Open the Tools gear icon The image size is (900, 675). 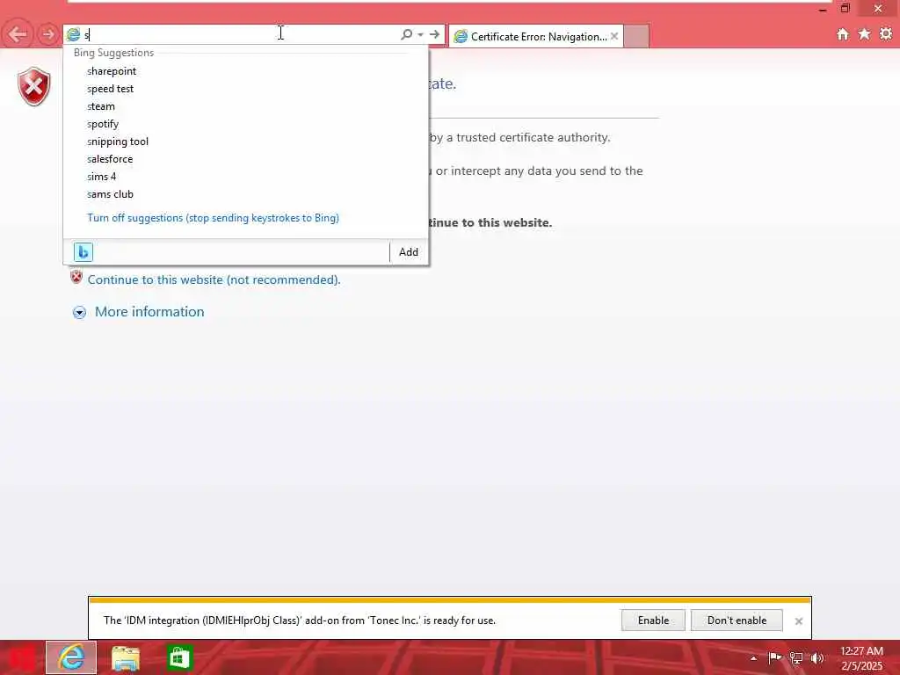(886, 34)
